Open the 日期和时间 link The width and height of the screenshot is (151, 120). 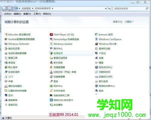[104, 72]
